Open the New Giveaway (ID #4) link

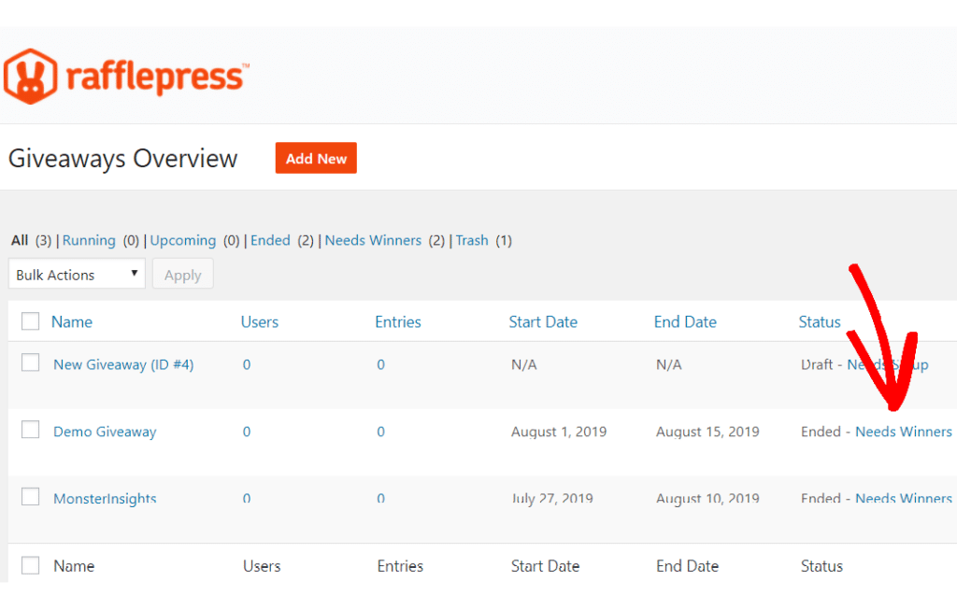[x=123, y=364]
